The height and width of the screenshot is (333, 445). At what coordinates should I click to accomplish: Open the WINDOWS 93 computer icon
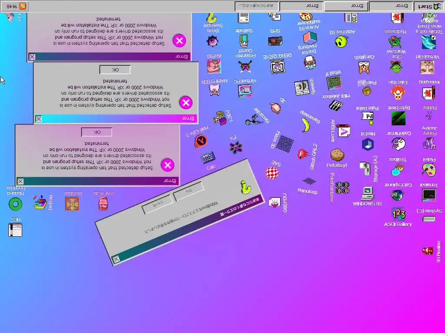pyautogui.click(x=368, y=193)
